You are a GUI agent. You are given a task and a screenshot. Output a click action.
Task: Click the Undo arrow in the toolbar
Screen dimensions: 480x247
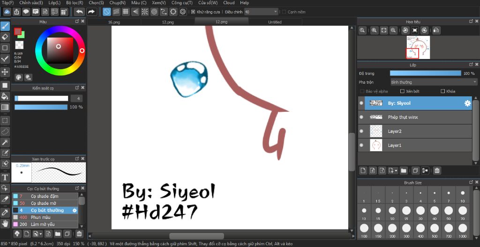click(x=80, y=12)
